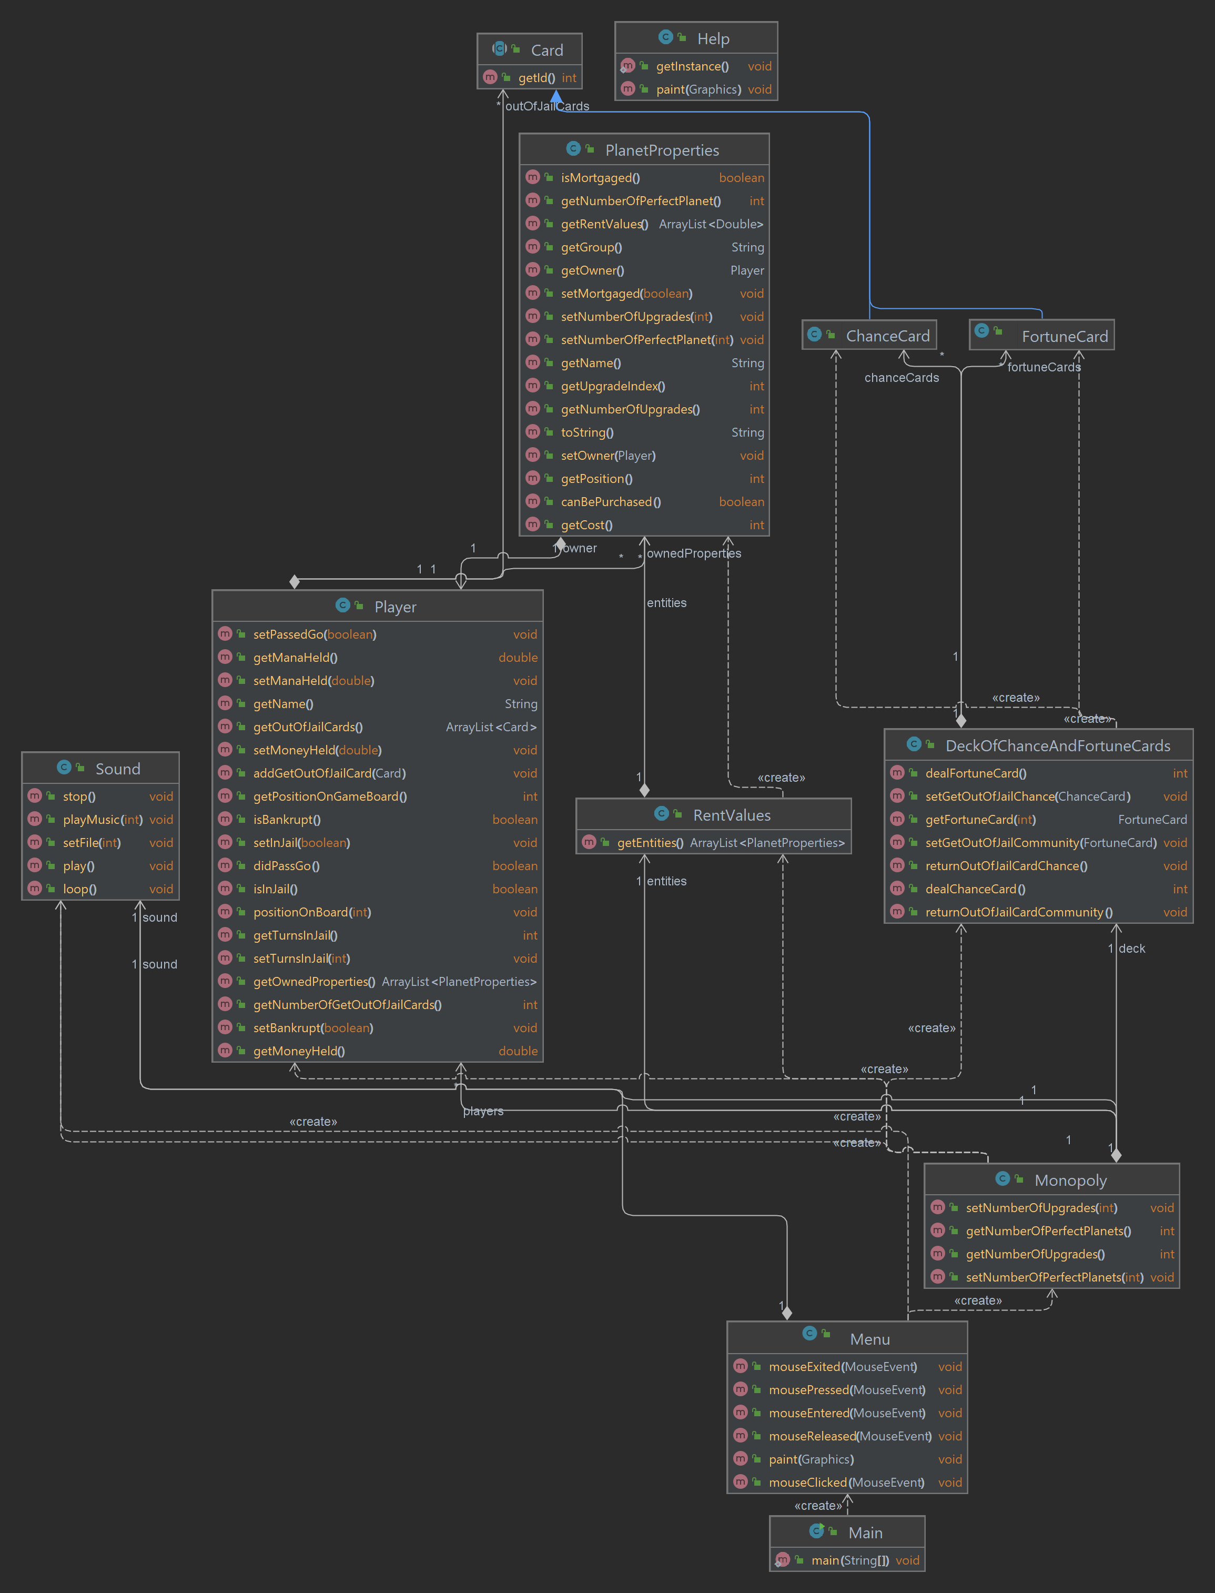Click the class icon next to Monopoly

[x=1003, y=1179]
